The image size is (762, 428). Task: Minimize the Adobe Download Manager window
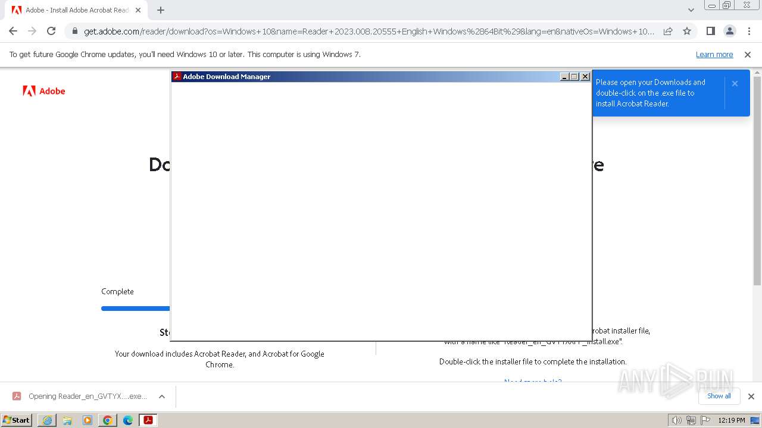564,77
